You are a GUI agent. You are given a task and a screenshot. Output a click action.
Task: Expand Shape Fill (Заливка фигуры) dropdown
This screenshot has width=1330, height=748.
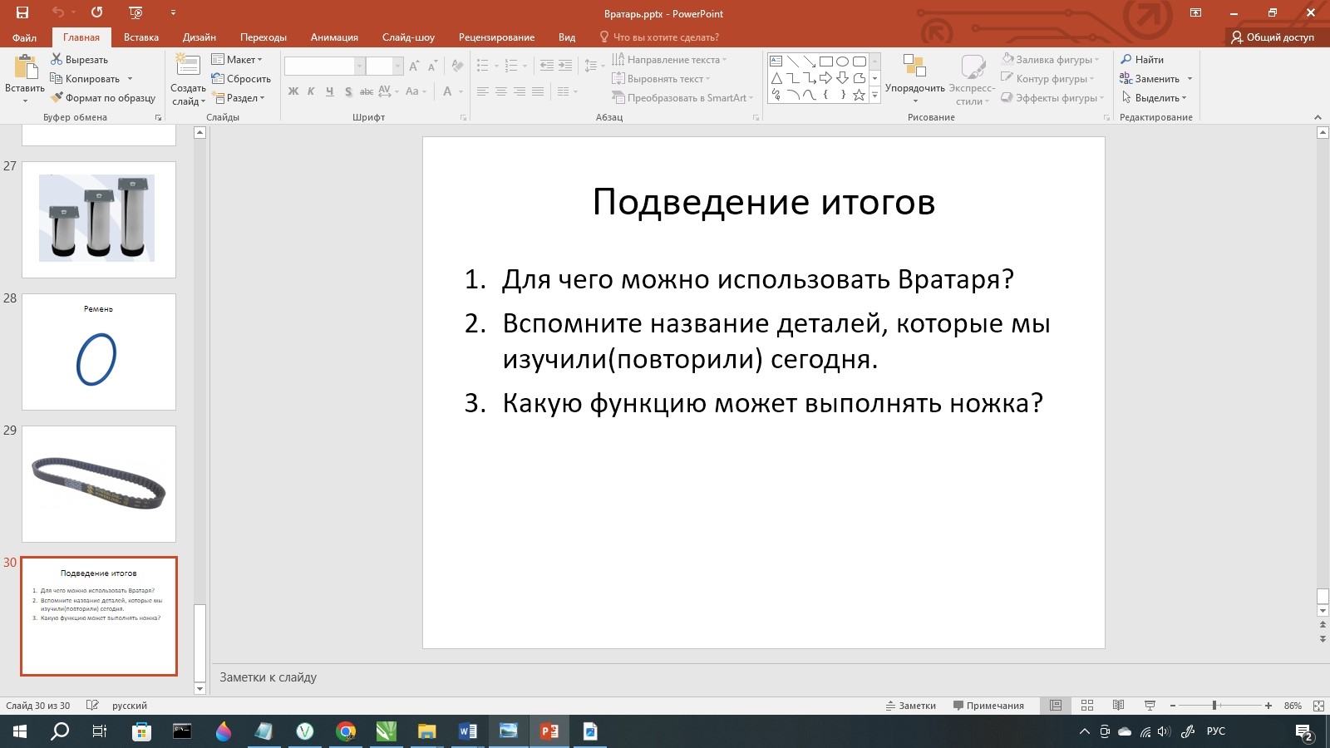click(x=1052, y=60)
